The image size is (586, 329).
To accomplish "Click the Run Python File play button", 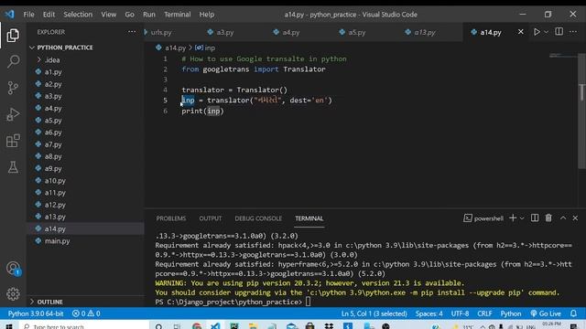I will tap(537, 32).
